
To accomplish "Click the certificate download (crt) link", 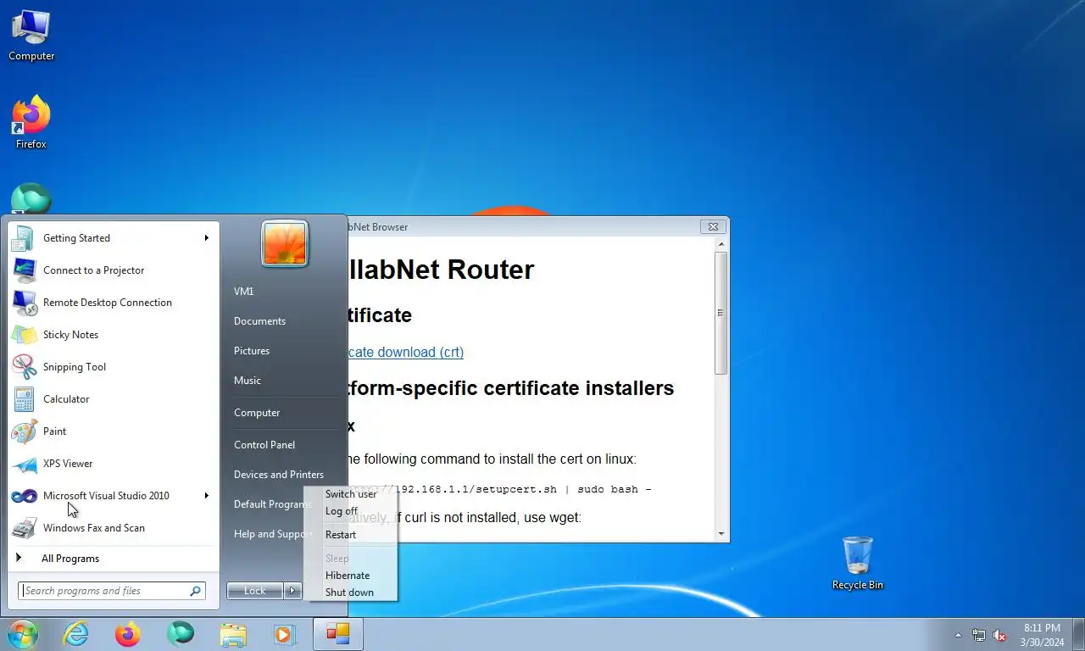I will click(405, 352).
